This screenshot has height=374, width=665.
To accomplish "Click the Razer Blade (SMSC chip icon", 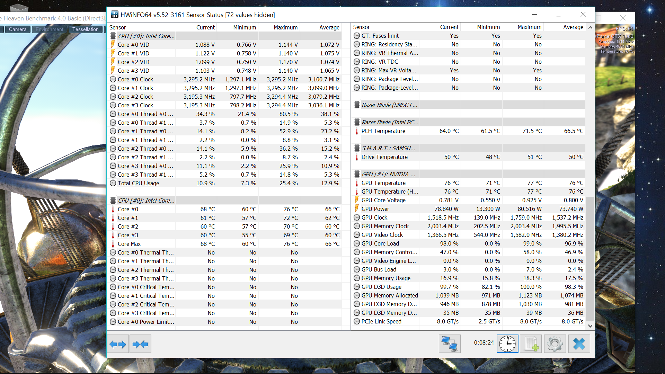I will [x=357, y=105].
